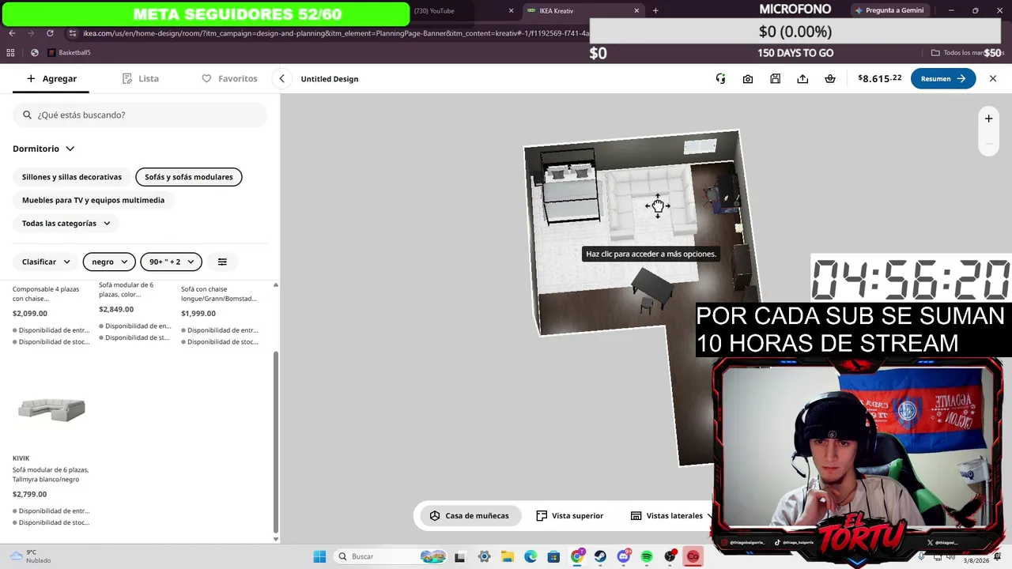Screen dimensions: 1012x569
Task: Click the Untitled Design title
Action: [x=330, y=79]
